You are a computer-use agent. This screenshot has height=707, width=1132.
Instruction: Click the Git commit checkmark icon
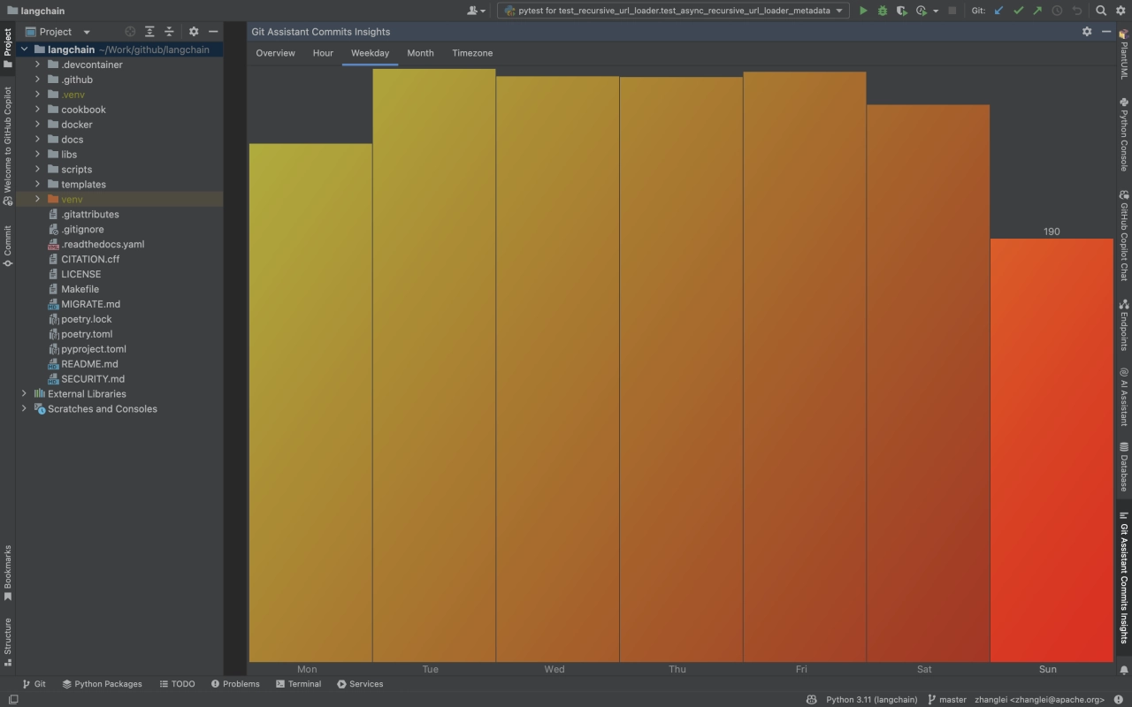click(1018, 11)
